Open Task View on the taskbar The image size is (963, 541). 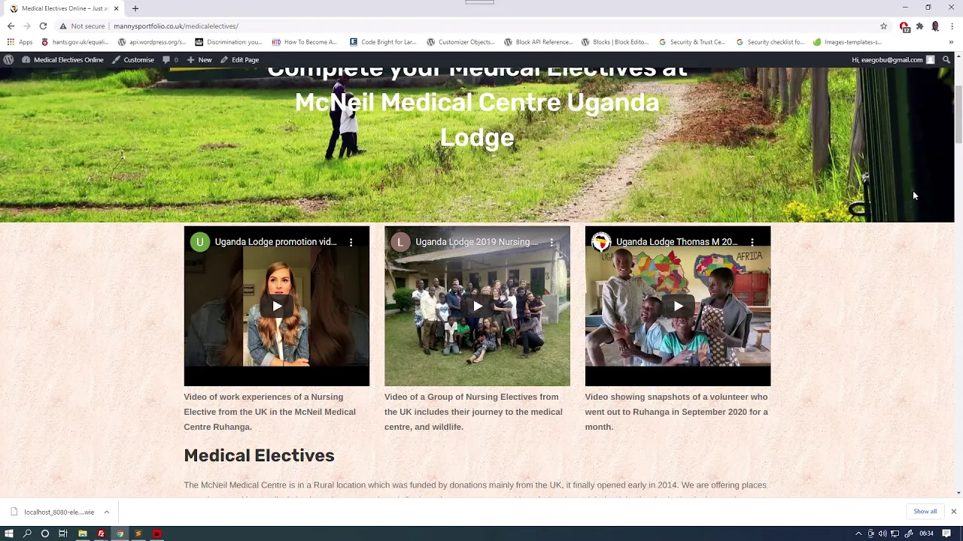pyautogui.click(x=63, y=533)
